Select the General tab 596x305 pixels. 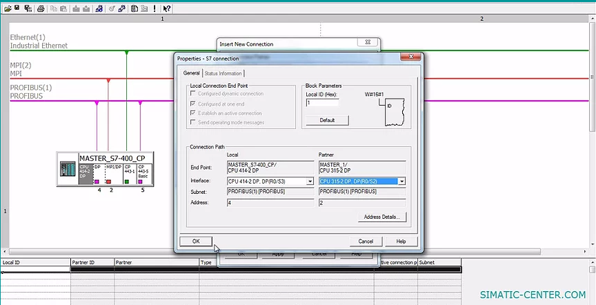(191, 73)
